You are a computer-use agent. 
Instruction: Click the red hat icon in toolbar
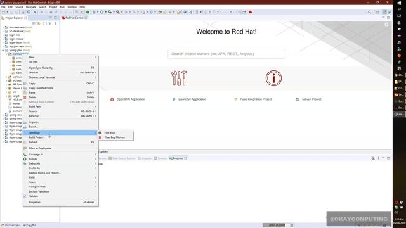coord(251,12)
